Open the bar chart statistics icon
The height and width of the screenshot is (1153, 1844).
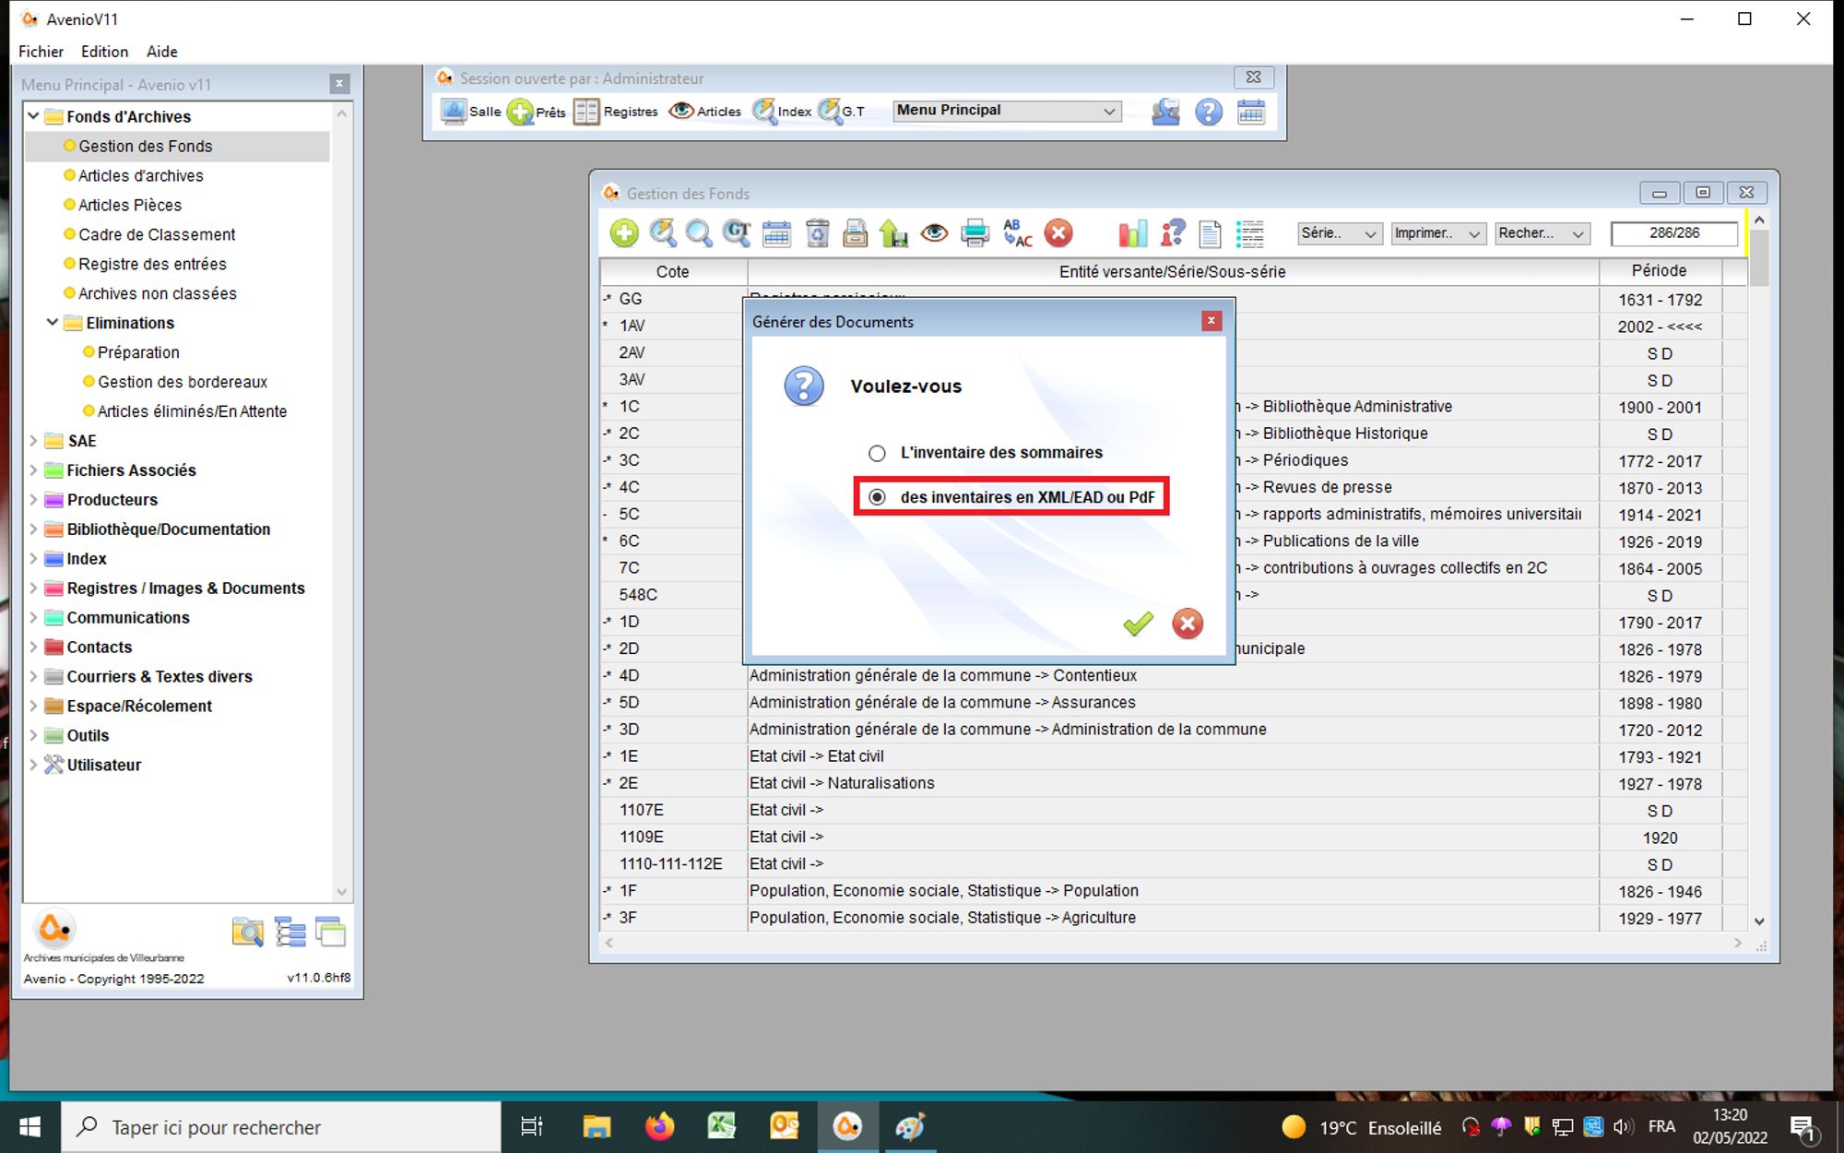coord(1132,233)
